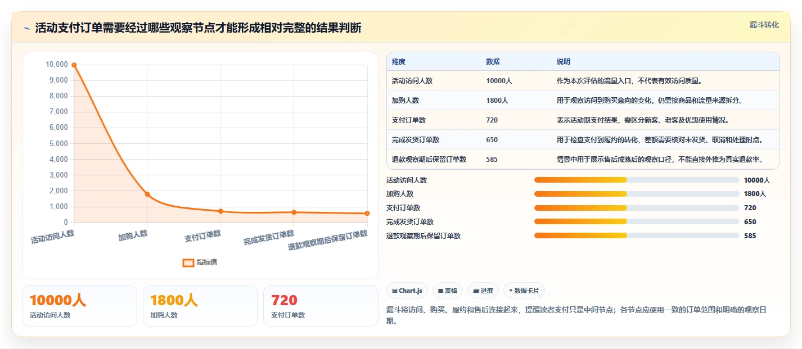Click the 说明 table column header
This screenshot has height=349, width=802.
point(564,61)
